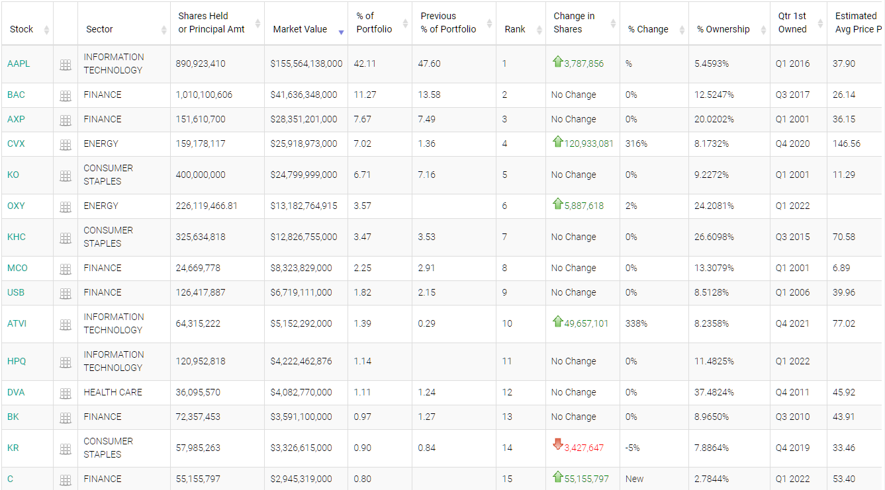The width and height of the screenshot is (885, 490).
Task: Open the grid icon in the HPQ row
Action: 66,362
